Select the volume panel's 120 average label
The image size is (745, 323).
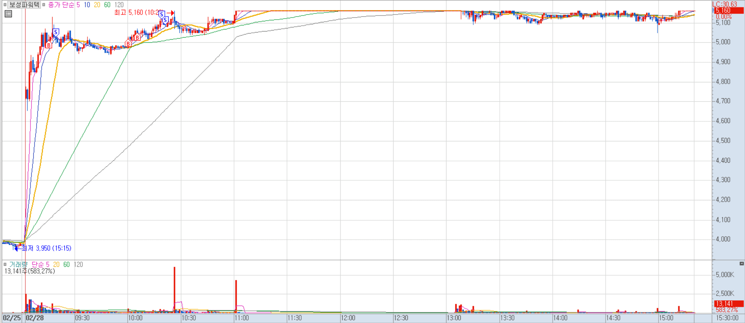click(78, 264)
